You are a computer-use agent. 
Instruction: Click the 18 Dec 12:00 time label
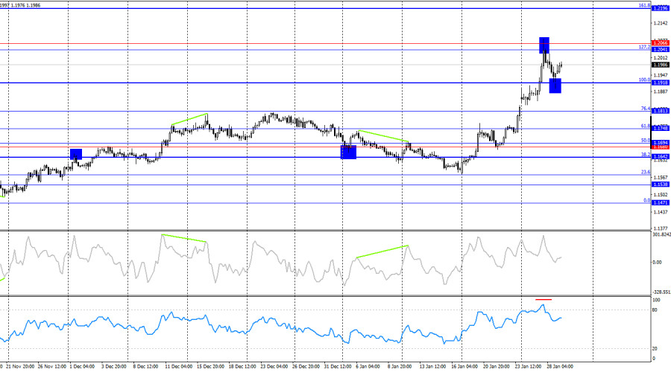[242, 367]
